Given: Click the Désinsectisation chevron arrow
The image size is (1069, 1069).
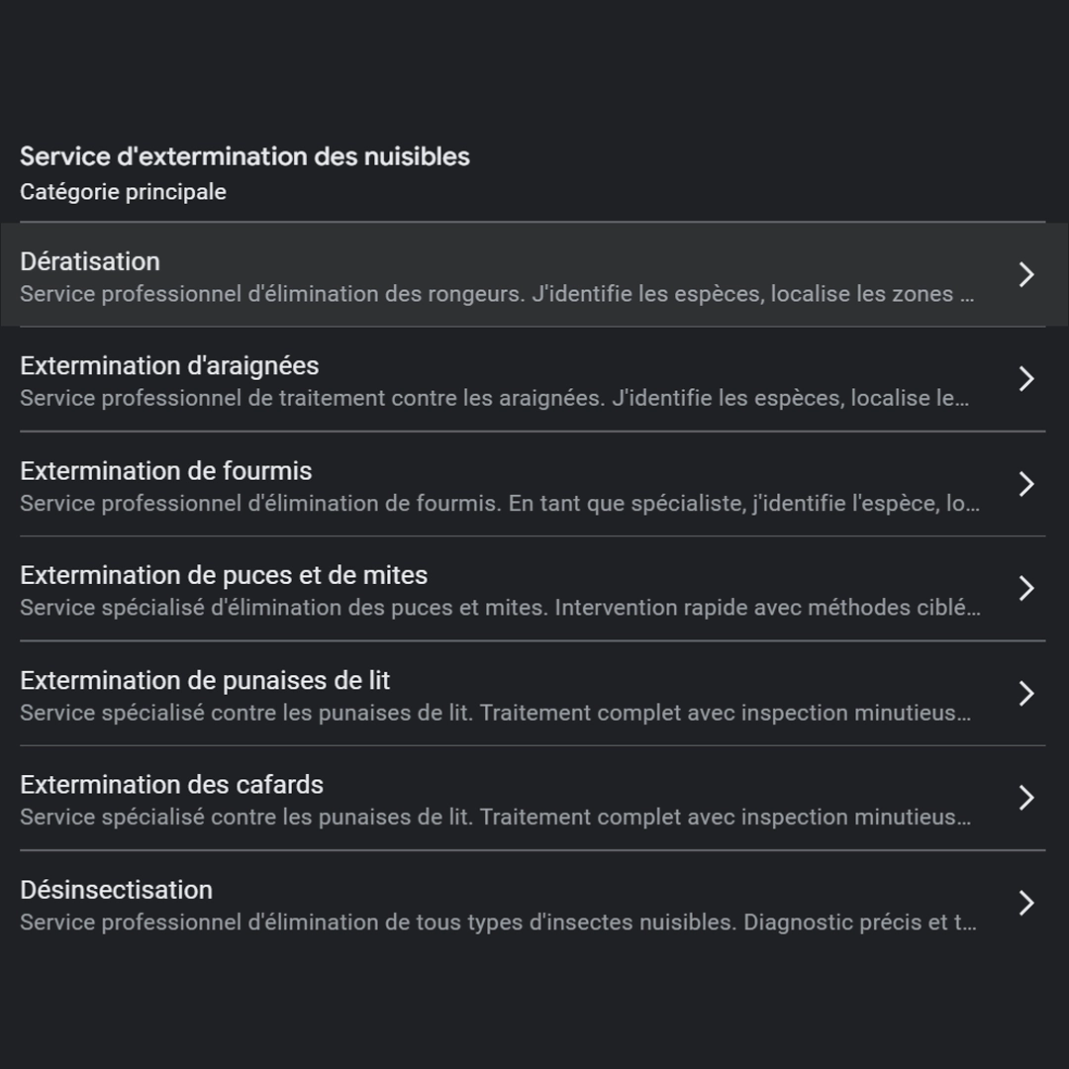Looking at the screenshot, I should pos(1026,903).
